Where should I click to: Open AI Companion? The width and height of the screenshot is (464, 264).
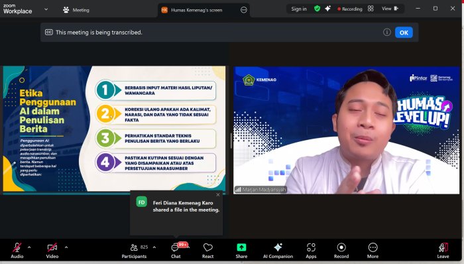(278, 251)
